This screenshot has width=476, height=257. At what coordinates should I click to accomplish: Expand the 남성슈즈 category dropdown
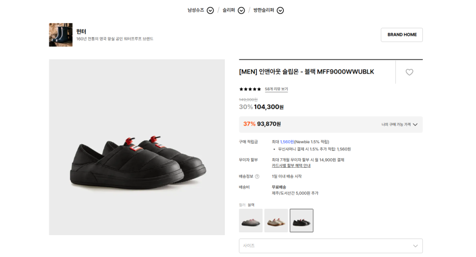point(210,10)
